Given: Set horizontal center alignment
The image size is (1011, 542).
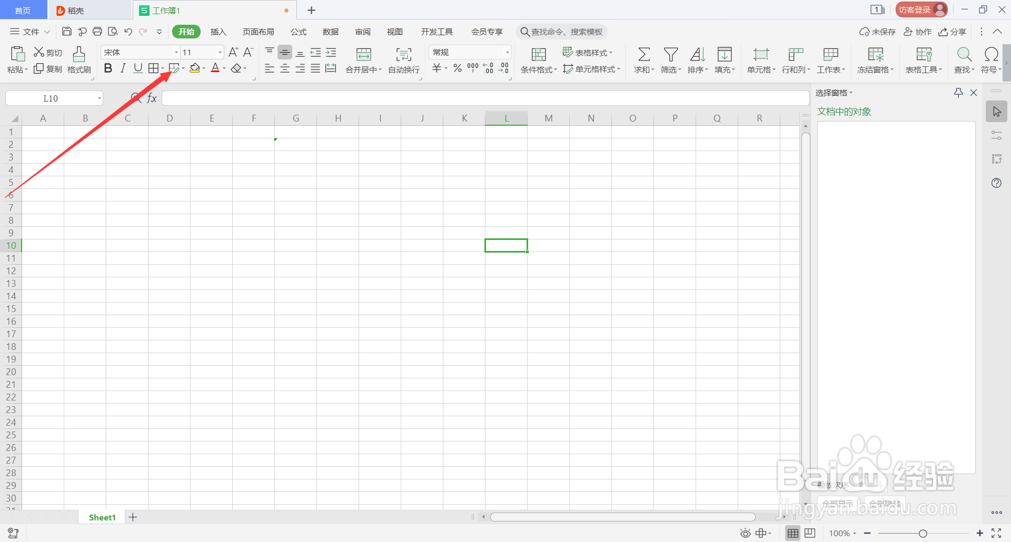Looking at the screenshot, I should [x=285, y=68].
